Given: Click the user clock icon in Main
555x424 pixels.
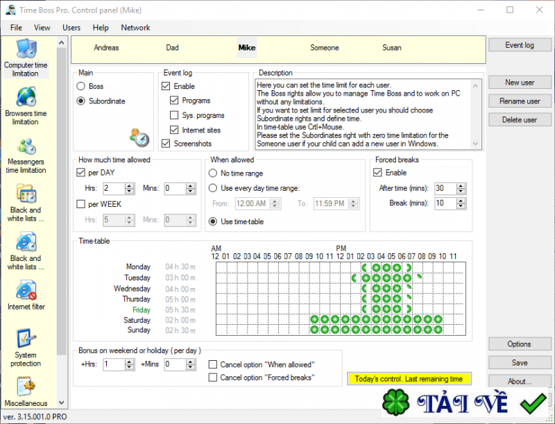Looking at the screenshot, I should [139, 137].
